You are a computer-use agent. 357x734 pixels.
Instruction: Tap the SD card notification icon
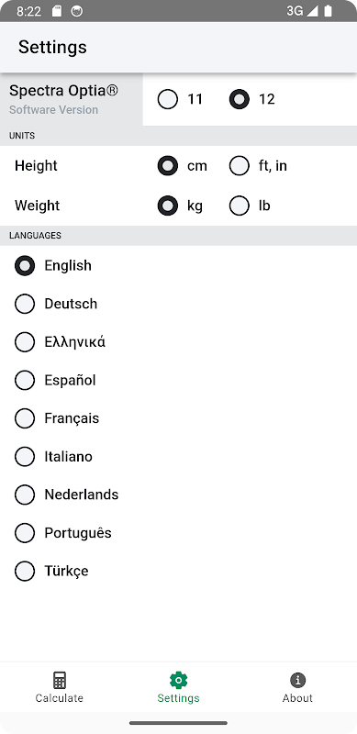coord(57,11)
